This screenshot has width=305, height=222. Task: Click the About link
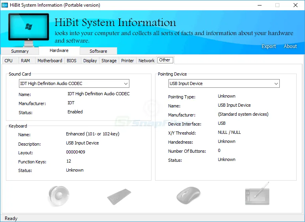(290, 46)
